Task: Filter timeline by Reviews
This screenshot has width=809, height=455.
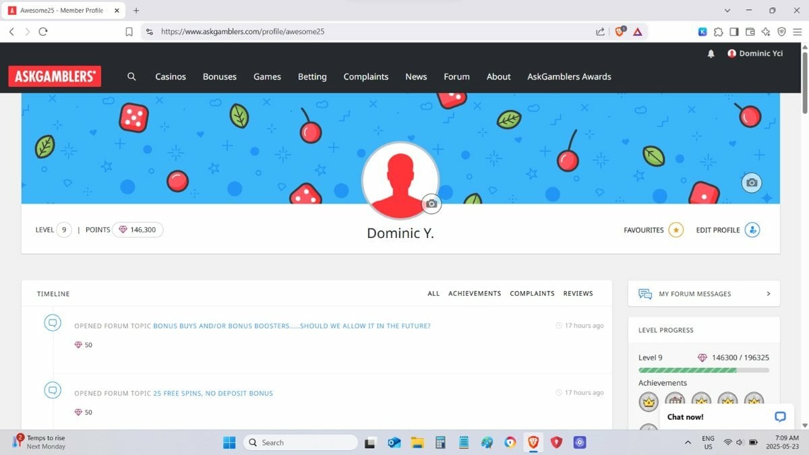Action: [578, 294]
